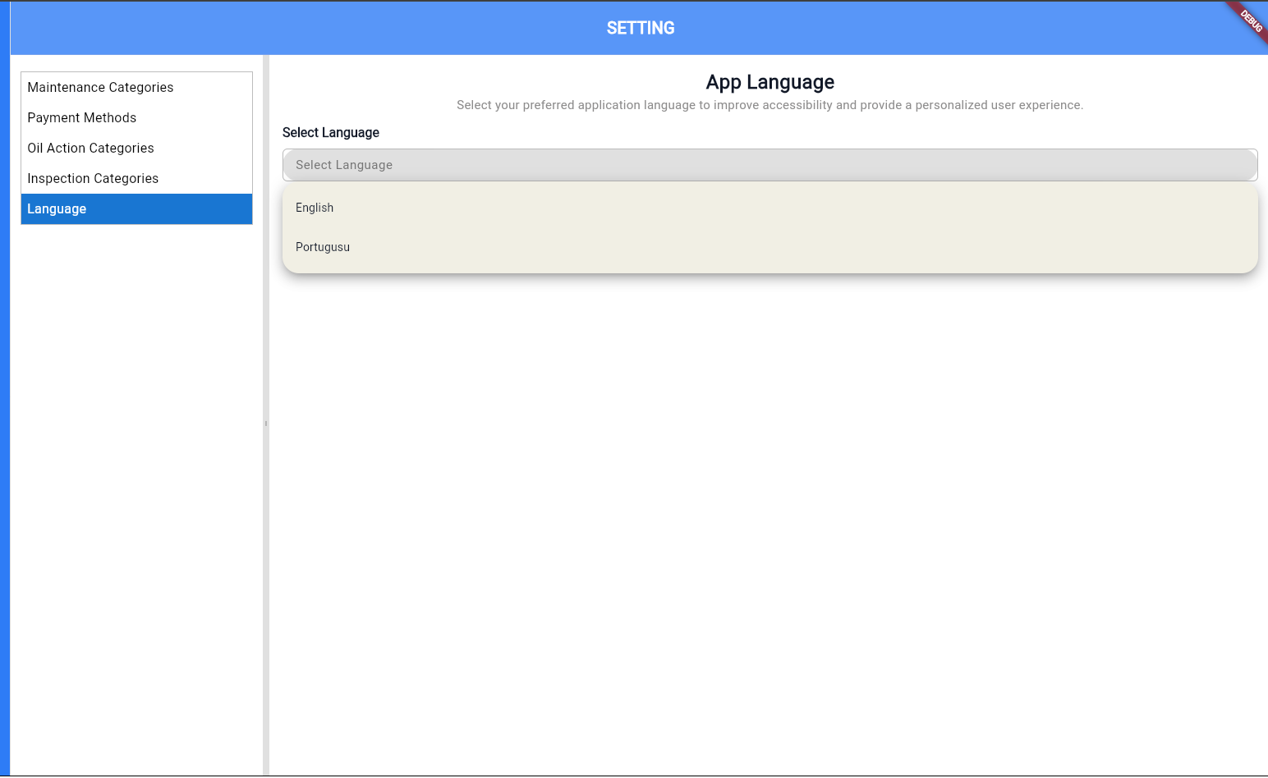The image size is (1268, 778).
Task: Click the blue strip on left edge
Action: (x=5, y=410)
